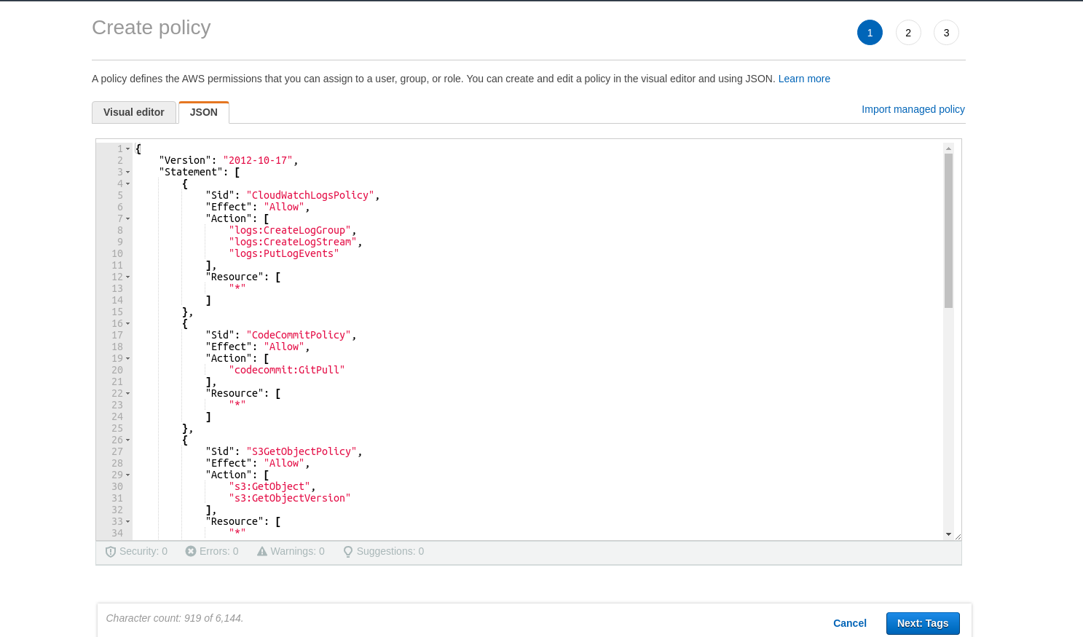Open the Learn more link
Screen dimensions: 1083x637
pyautogui.click(x=804, y=79)
